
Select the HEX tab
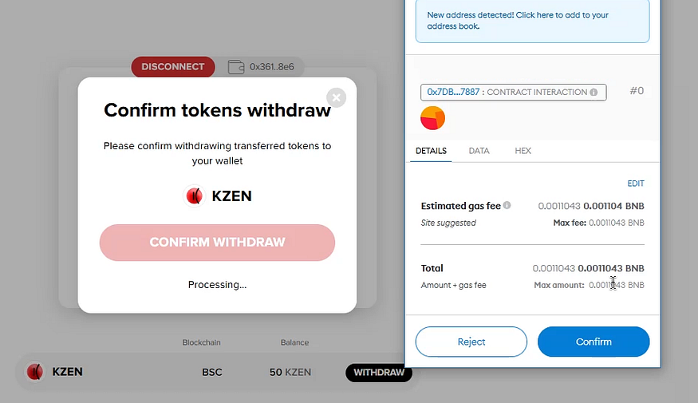click(523, 151)
